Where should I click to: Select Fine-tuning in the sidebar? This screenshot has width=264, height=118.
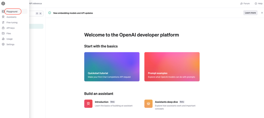point(12,22)
